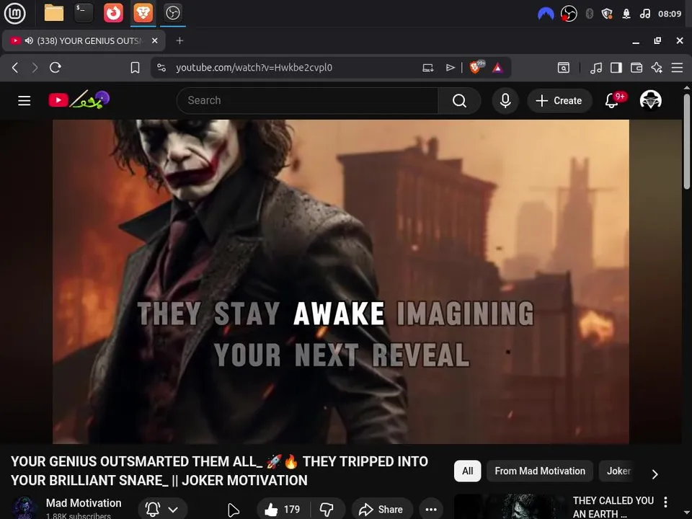
Task: Open Mad Motivation channel name link
Action: tap(84, 502)
